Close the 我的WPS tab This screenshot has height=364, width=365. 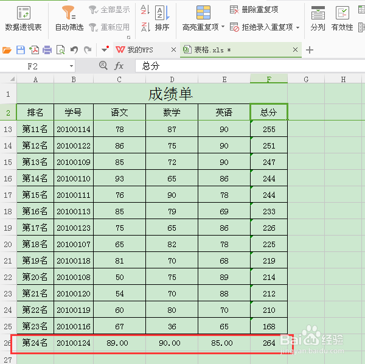(x=173, y=49)
